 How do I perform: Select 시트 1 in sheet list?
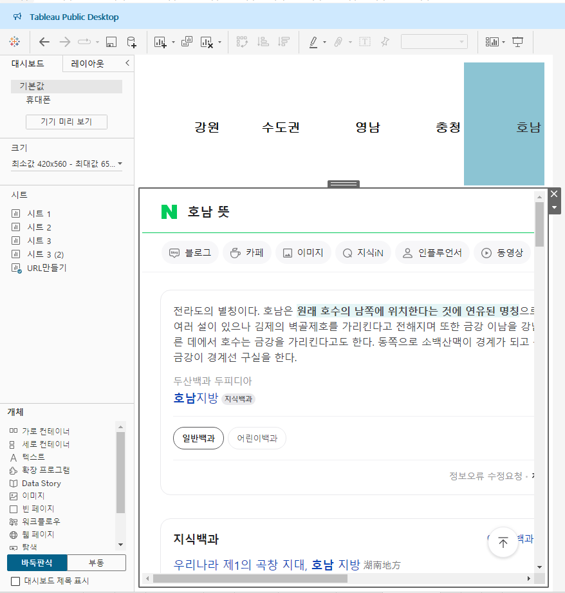(39, 214)
